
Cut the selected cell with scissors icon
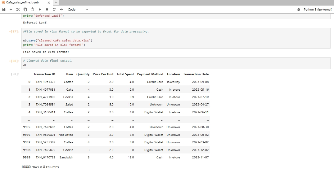coord(18,9)
